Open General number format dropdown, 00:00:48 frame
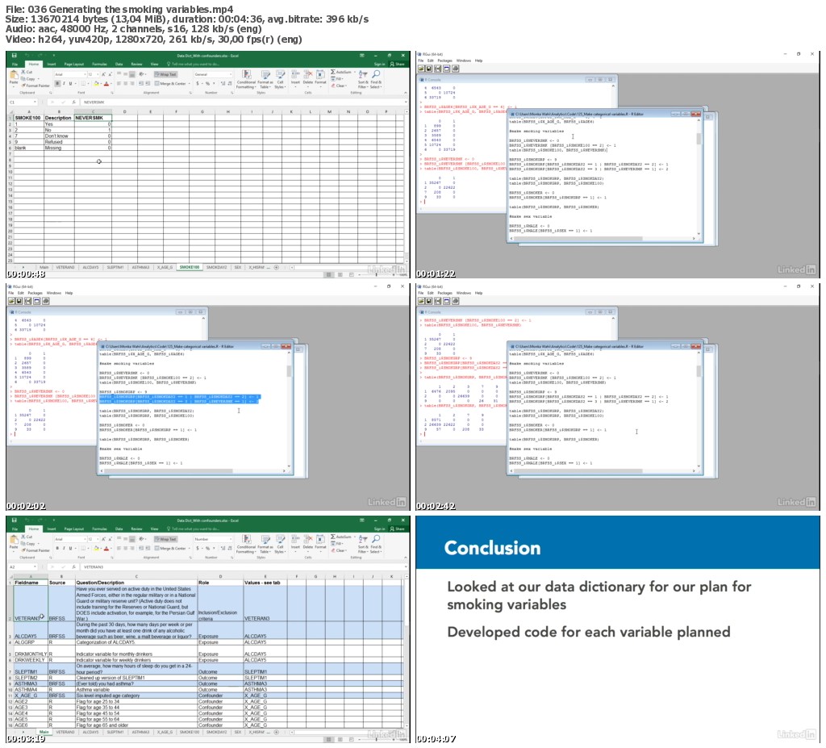 coord(231,74)
